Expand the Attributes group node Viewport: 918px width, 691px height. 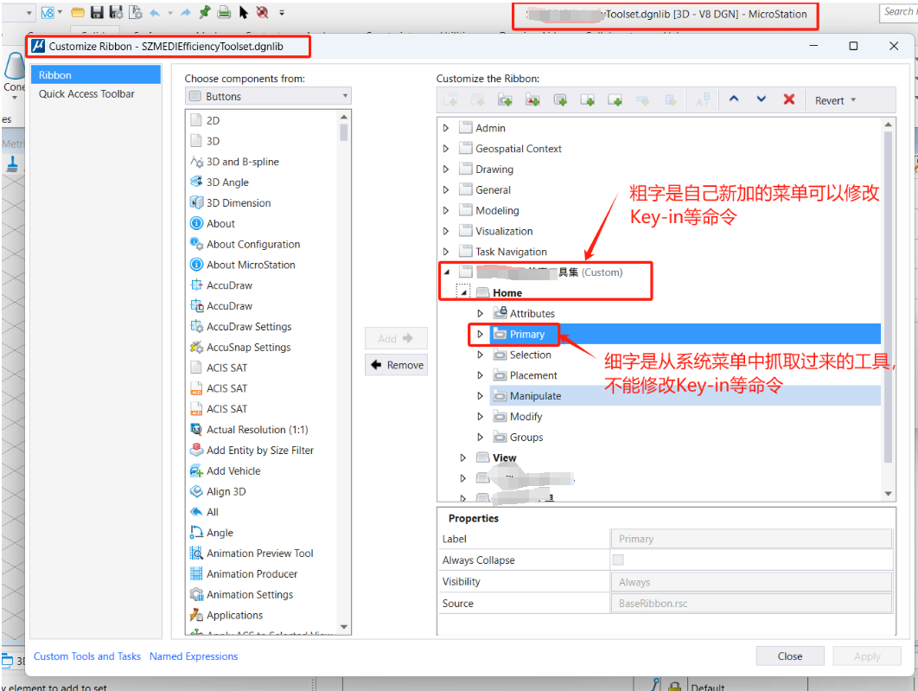point(480,313)
